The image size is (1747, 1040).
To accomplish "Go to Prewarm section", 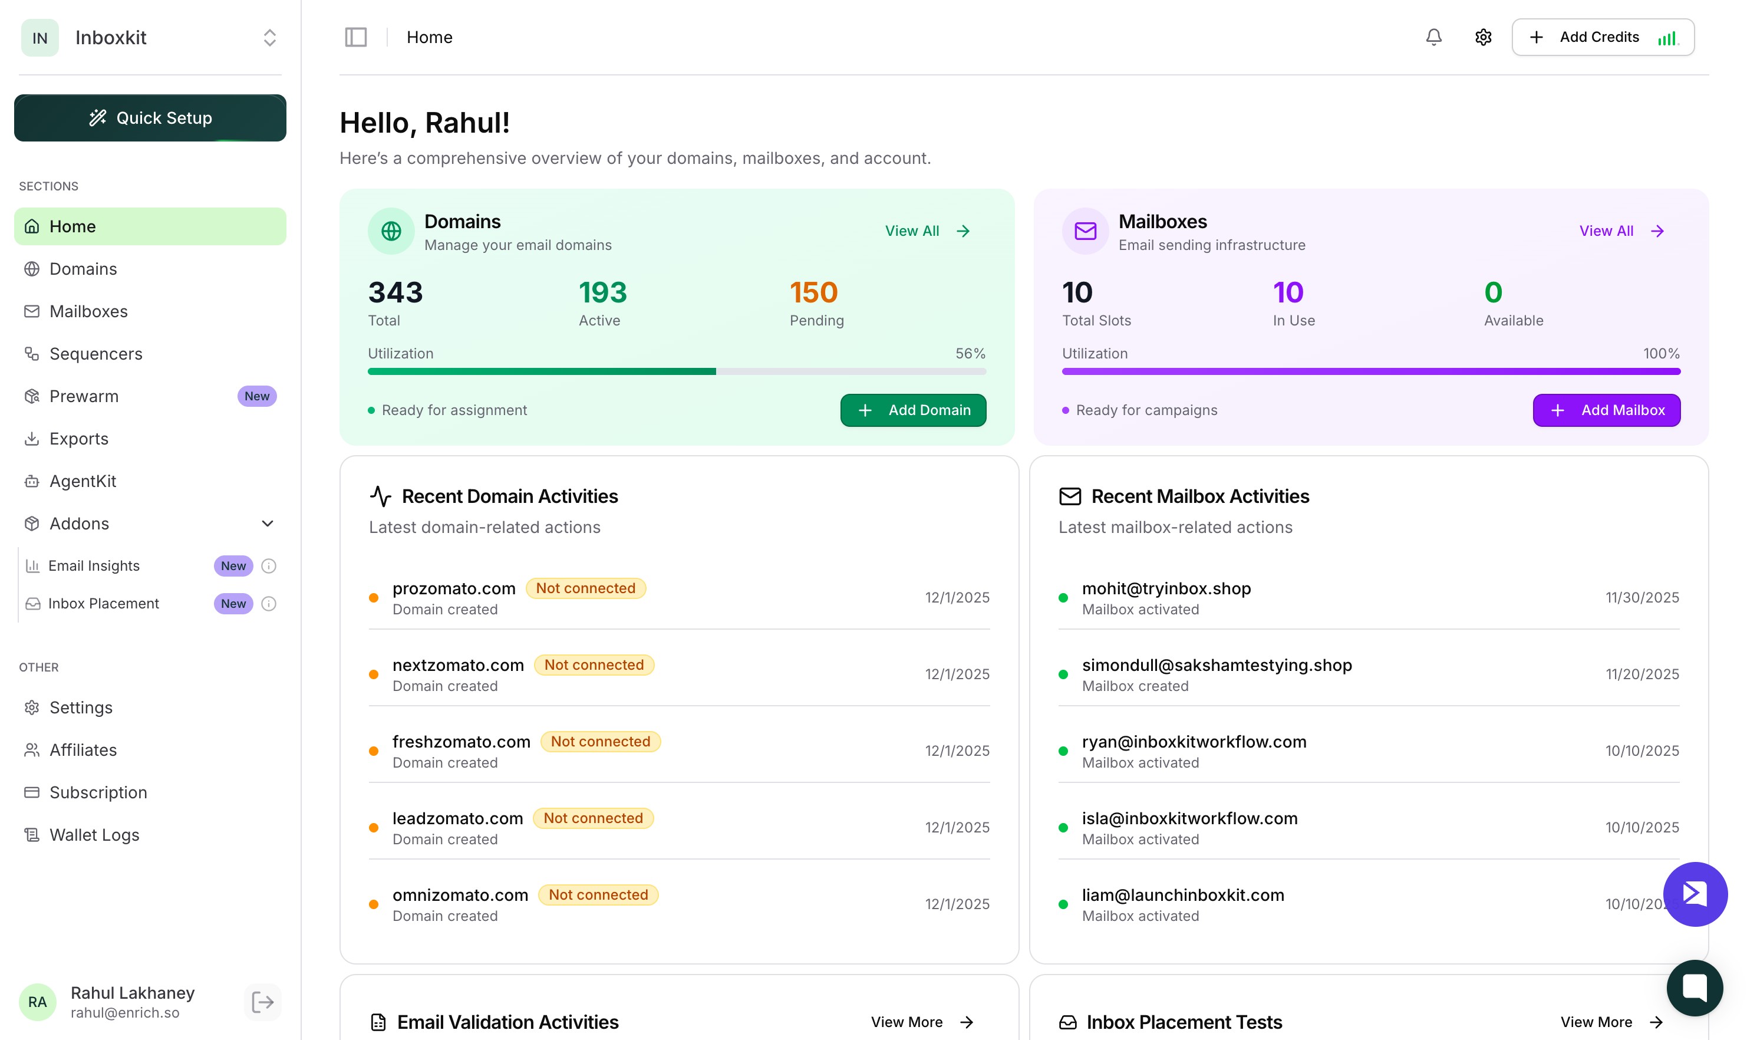I will (x=84, y=396).
